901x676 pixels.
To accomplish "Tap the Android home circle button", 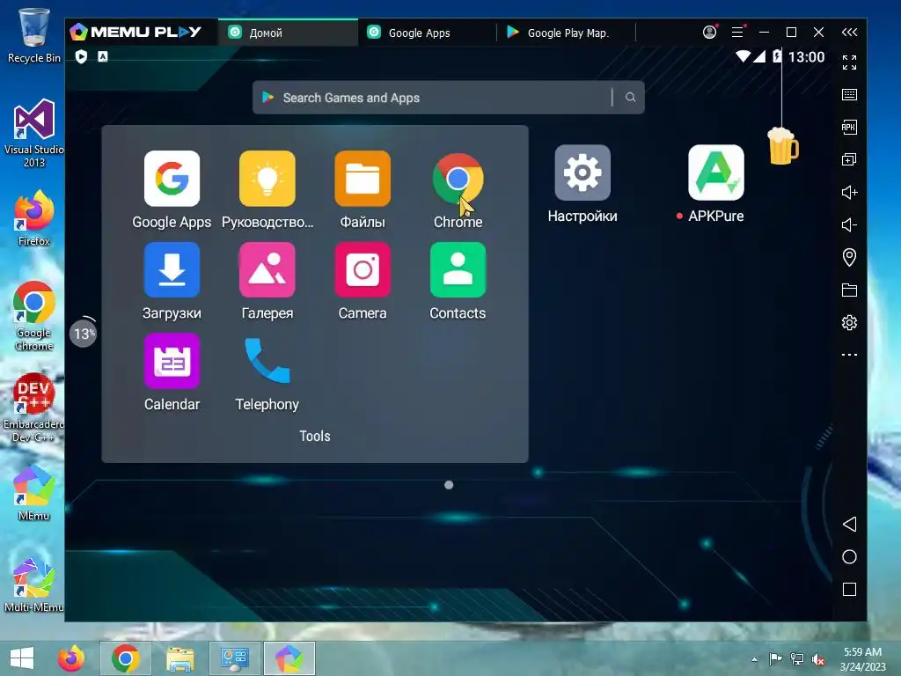I will [x=849, y=556].
